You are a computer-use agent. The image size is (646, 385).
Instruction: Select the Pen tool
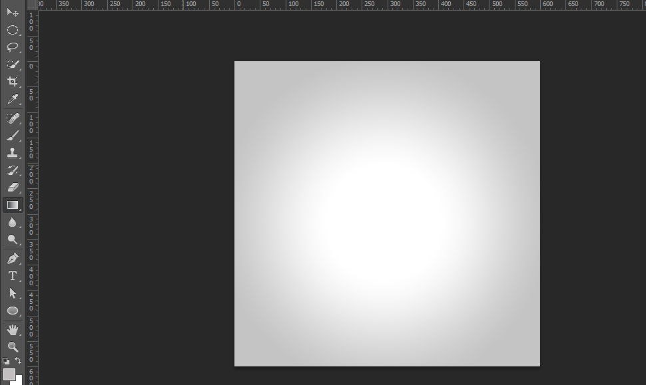coord(12,259)
